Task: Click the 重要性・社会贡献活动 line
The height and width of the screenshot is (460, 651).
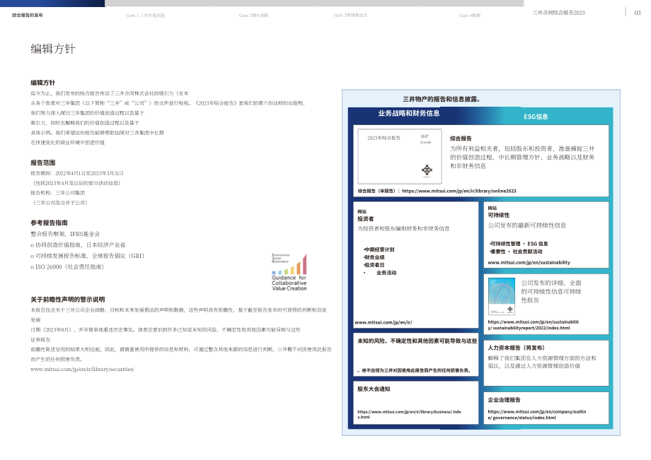Action: point(516,252)
